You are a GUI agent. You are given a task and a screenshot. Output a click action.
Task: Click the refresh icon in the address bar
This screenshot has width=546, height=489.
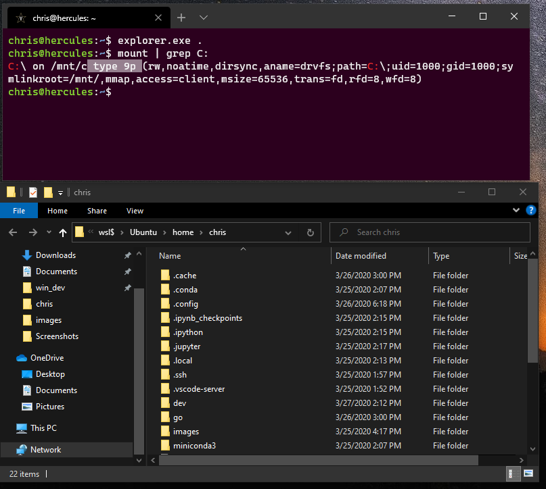[x=311, y=232]
